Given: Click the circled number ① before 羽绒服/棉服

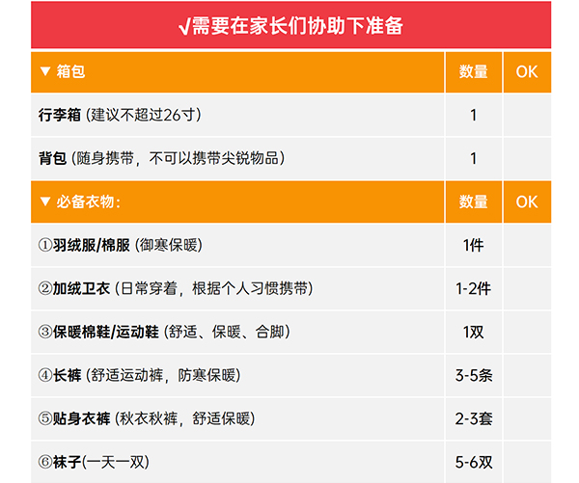Looking at the screenshot, I should click(x=44, y=245).
